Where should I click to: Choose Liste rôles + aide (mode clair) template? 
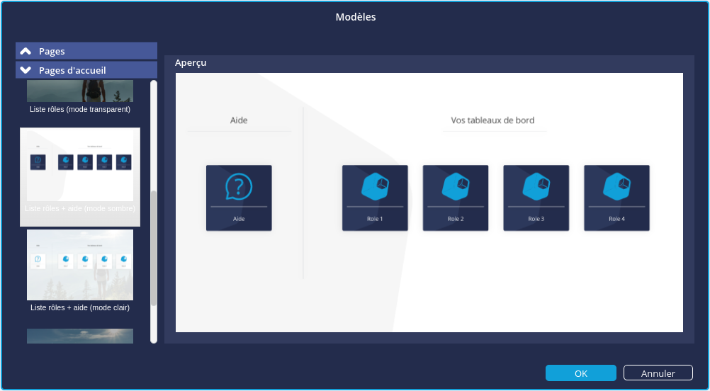tap(79, 264)
